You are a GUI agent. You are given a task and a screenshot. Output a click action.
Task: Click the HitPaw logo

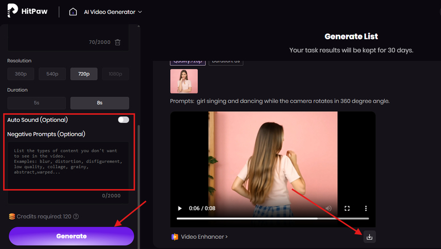(27, 11)
